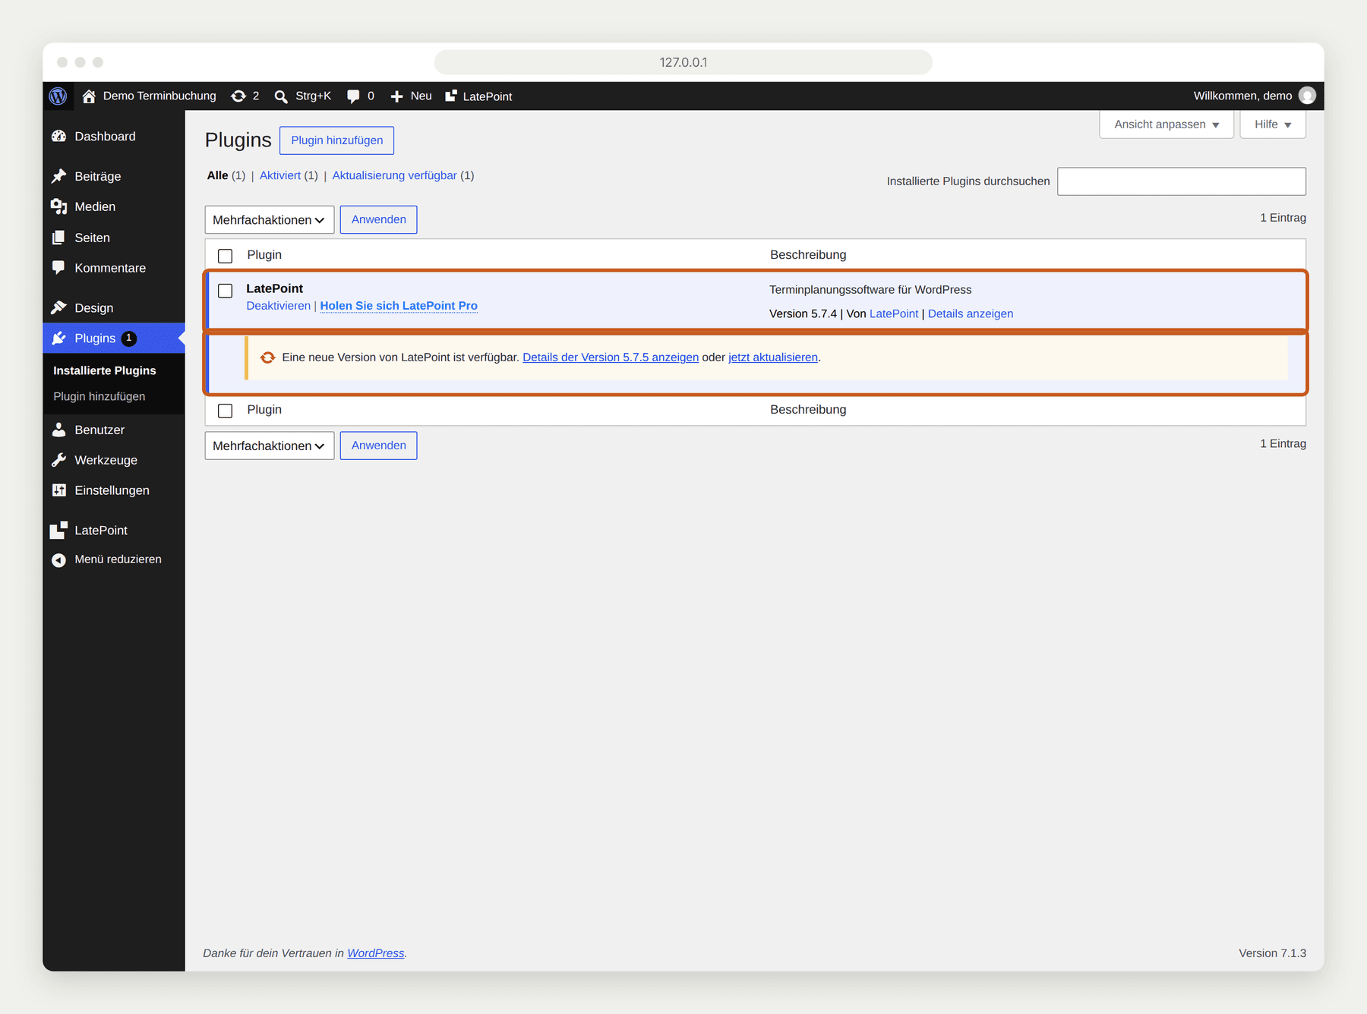Click the plus icon for Neu
The height and width of the screenshot is (1014, 1367).
click(396, 96)
